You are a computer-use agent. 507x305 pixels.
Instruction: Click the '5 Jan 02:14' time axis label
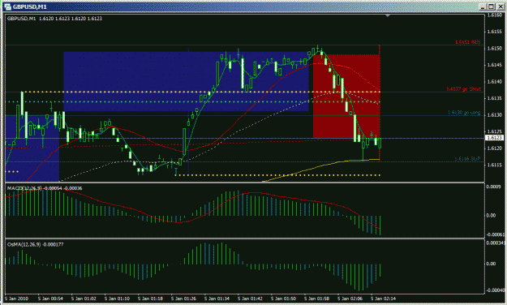tap(384, 299)
